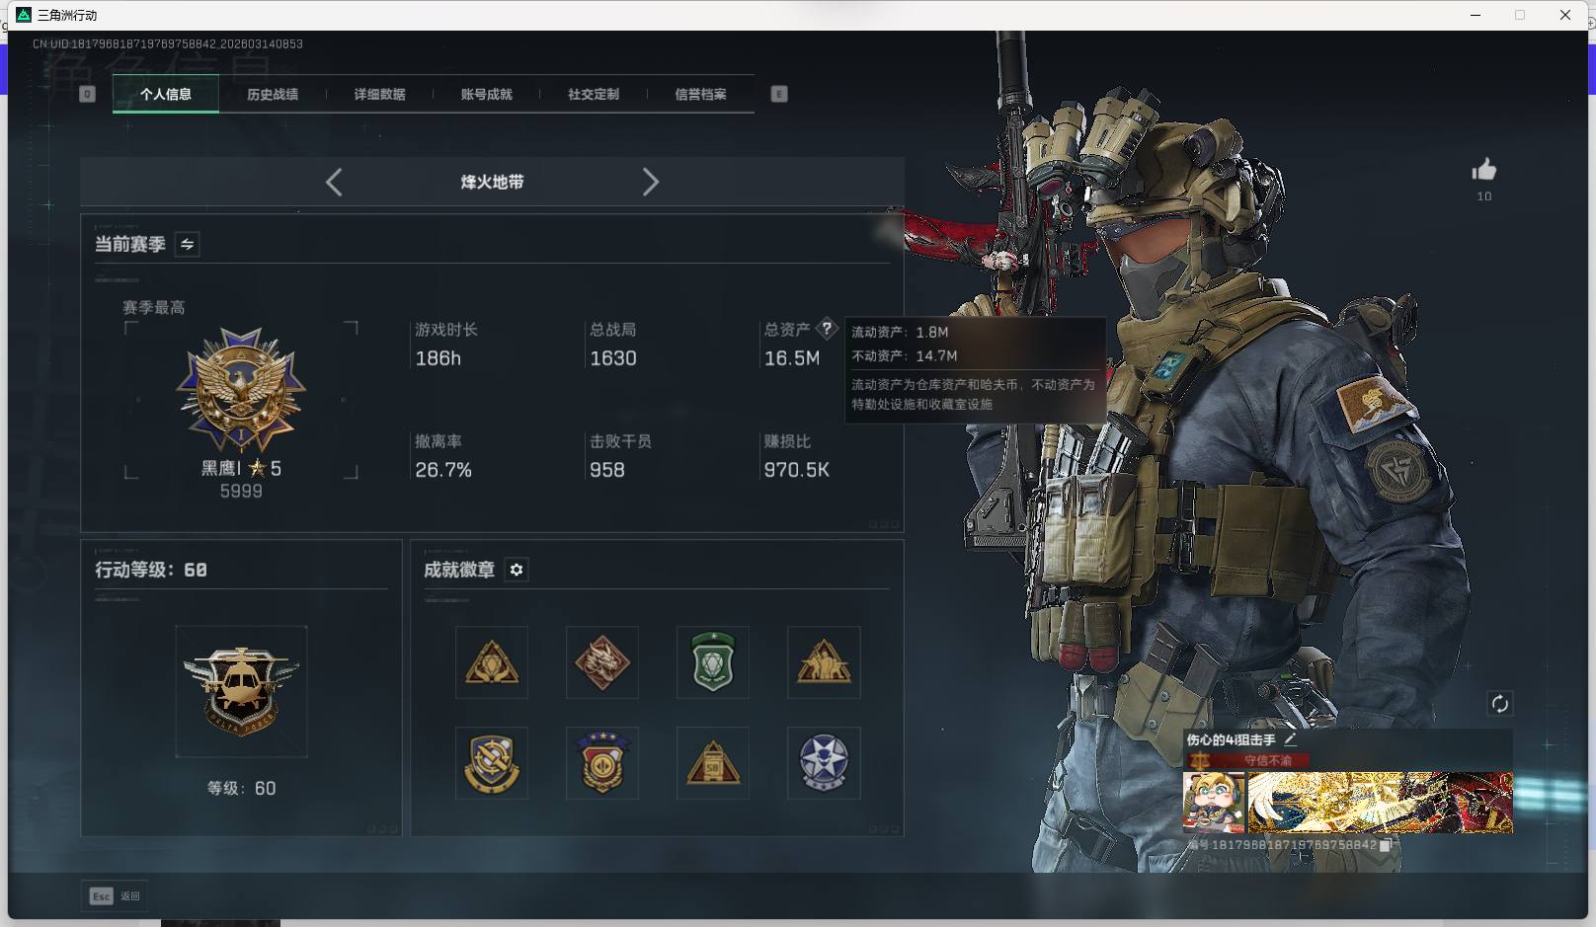This screenshot has height=927, width=1596.
Task: Like this profile with the thumbs-up
Action: (1483, 170)
